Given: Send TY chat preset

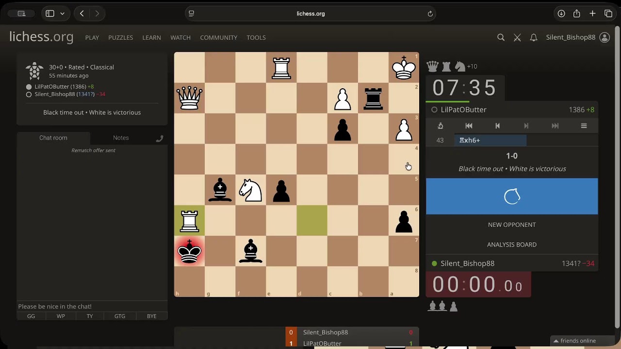Looking at the screenshot, I should (90, 316).
